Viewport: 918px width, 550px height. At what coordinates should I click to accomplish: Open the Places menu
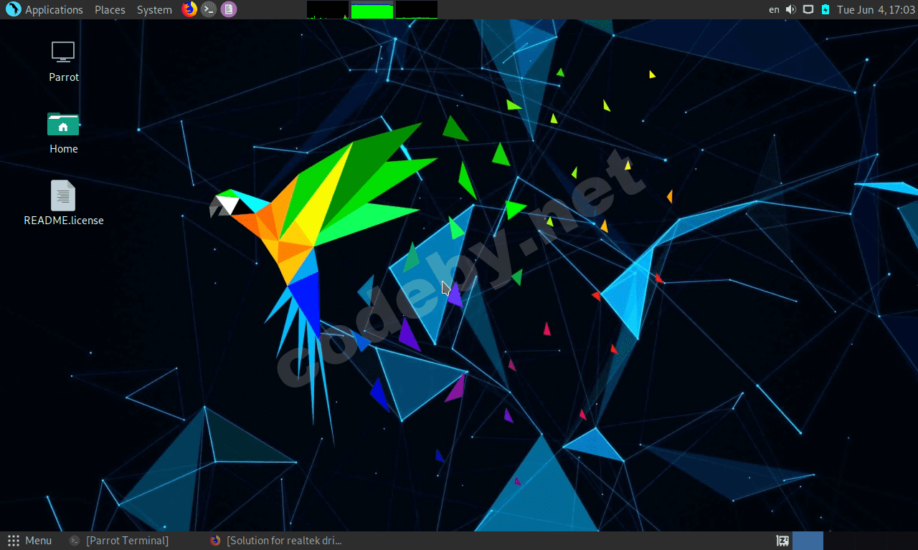tap(110, 10)
